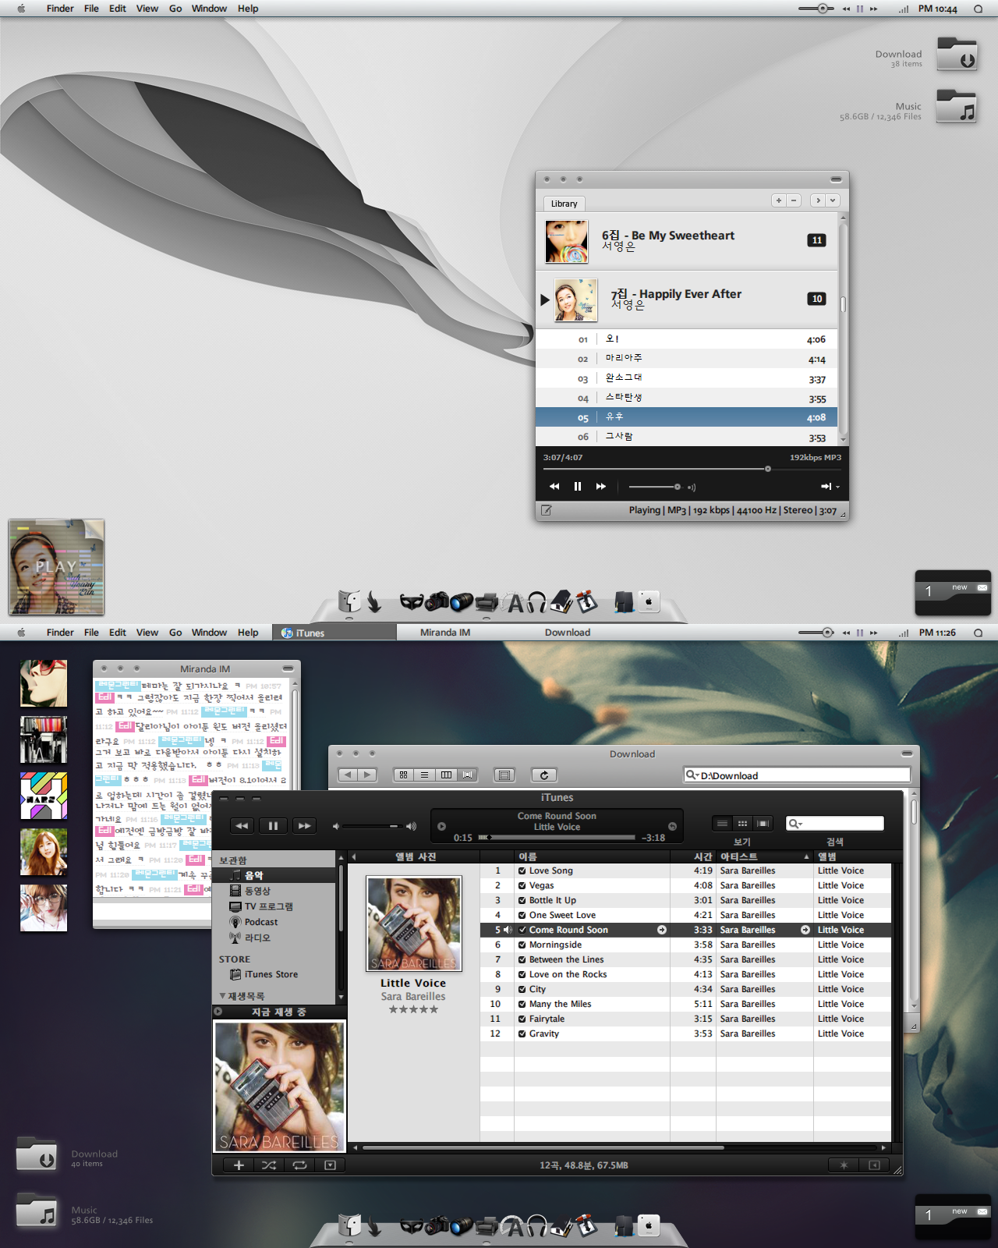This screenshot has height=1248, width=998.
Task: Go to previous track in iTunes
Action: pos(242,825)
